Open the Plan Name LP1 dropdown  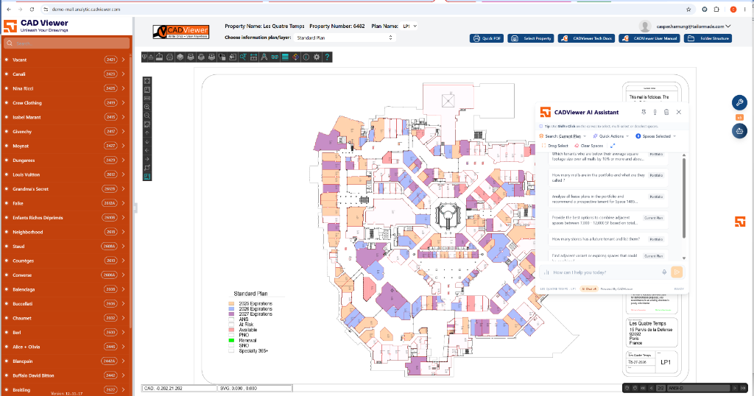[x=409, y=26]
